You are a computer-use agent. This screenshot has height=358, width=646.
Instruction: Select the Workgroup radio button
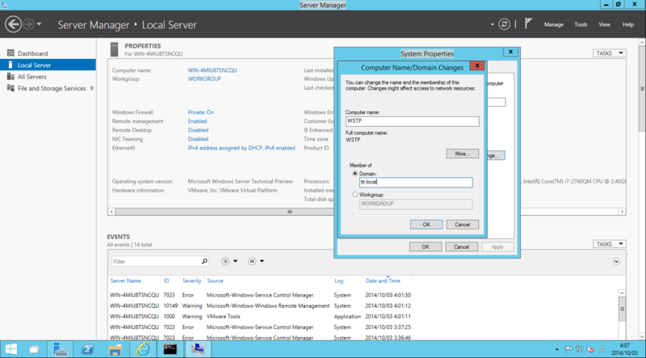tap(355, 194)
